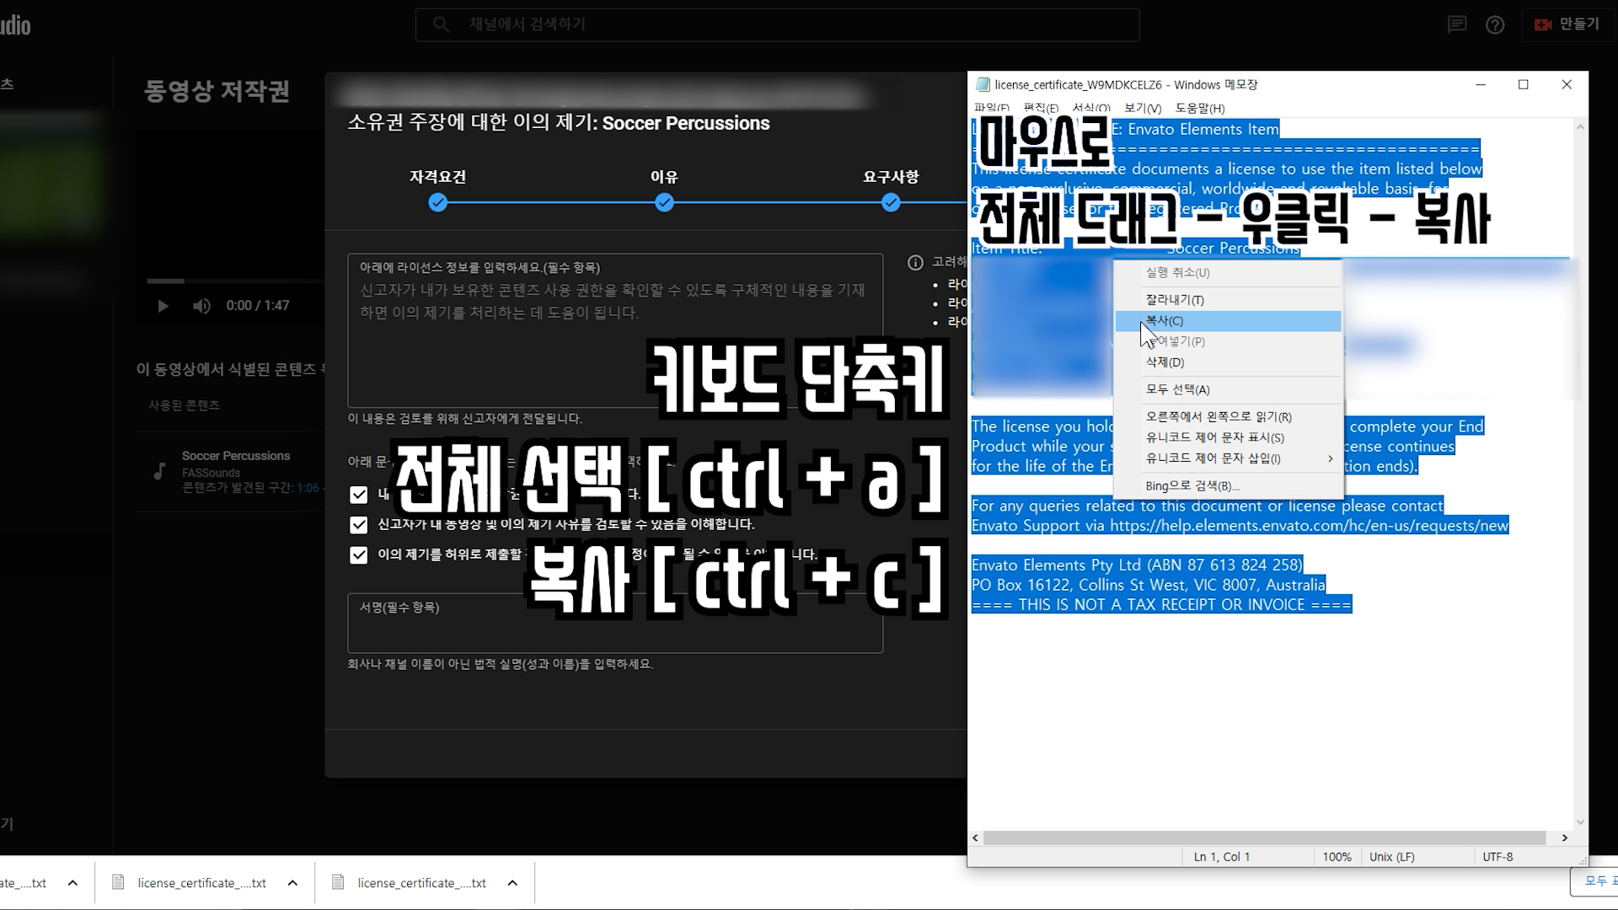The image size is (1618, 910).
Task: Click music note icon for Soccer Percussions
Action: [159, 471]
